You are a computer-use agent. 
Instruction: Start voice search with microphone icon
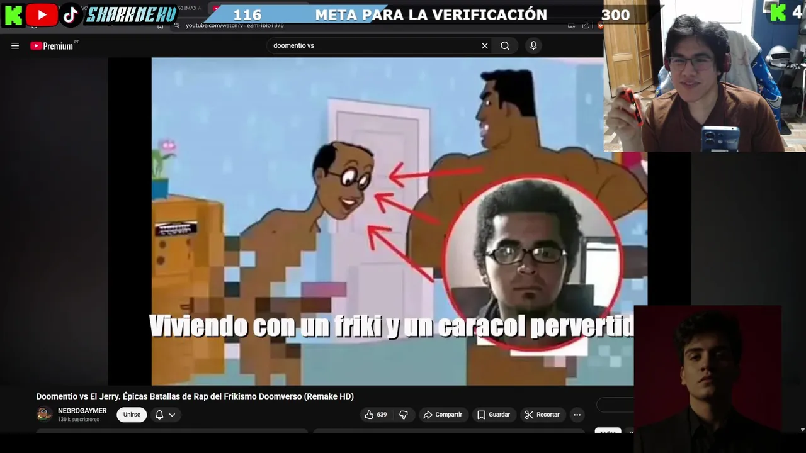533,46
